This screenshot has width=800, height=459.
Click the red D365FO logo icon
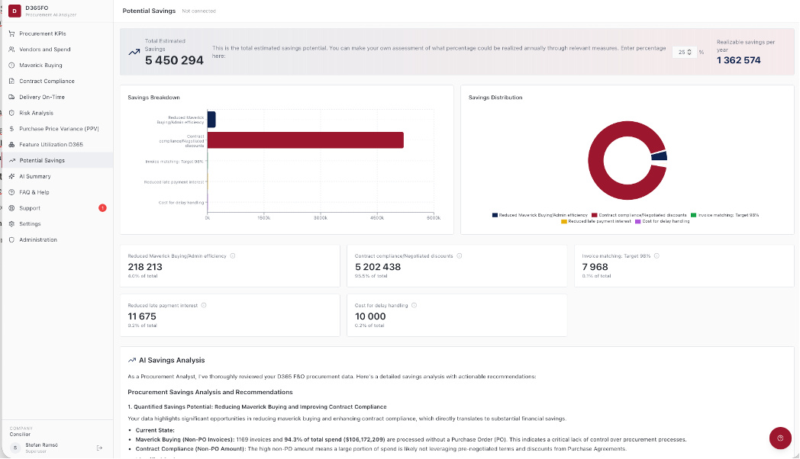point(13,10)
